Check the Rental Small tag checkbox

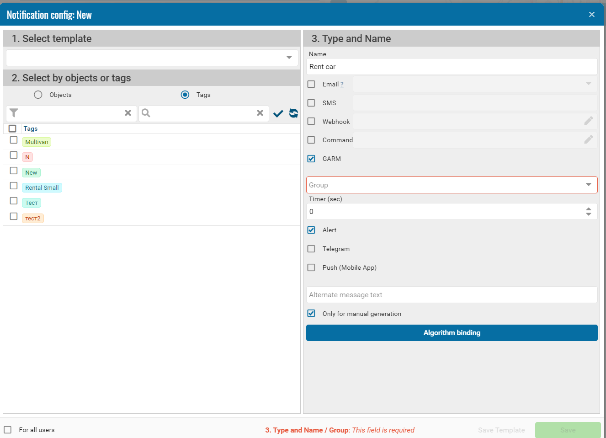tap(14, 186)
